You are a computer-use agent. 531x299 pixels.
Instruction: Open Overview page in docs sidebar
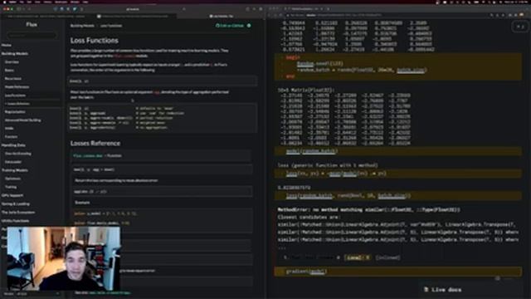tap(12, 62)
